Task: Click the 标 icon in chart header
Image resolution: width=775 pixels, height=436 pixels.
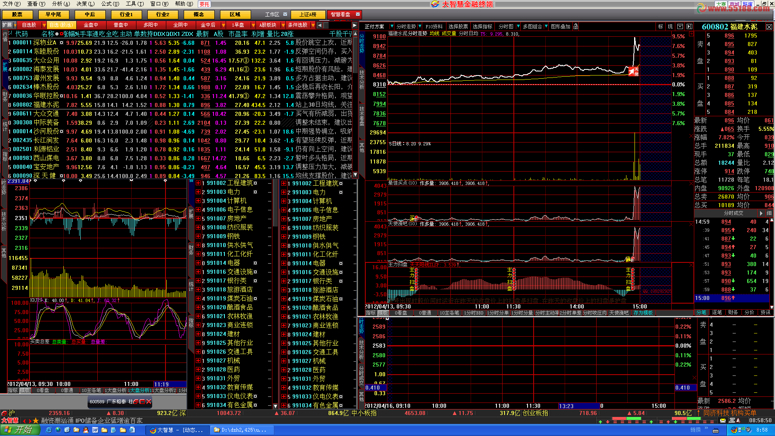Action: click(x=660, y=27)
